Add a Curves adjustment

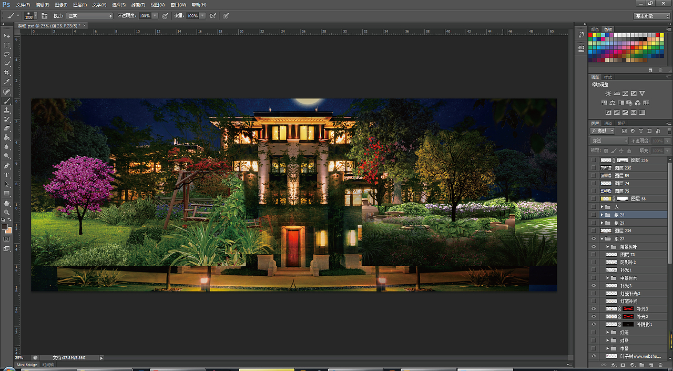(x=625, y=93)
